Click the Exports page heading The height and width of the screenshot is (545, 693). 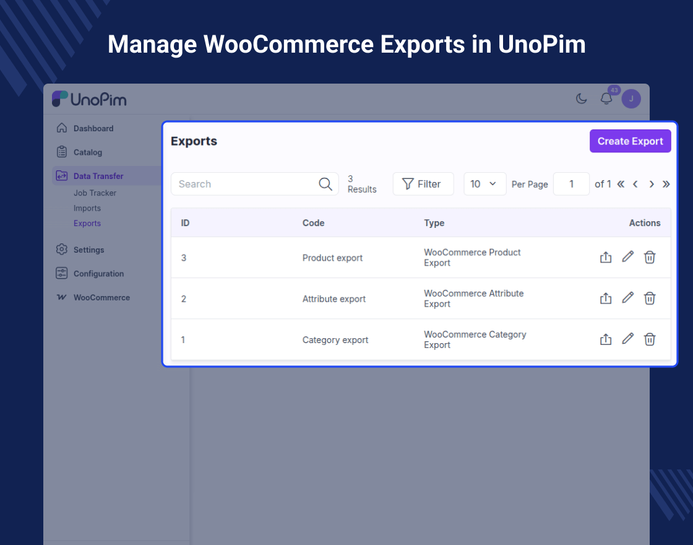[x=194, y=141]
